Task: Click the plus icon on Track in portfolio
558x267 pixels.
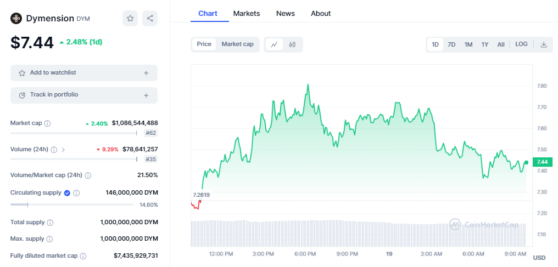Action: tap(146, 95)
